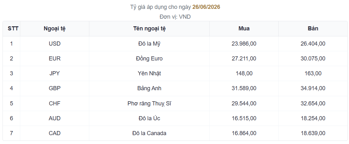Click the EUR sell rate 30.075,00
Image resolution: width=349 pixels, height=144 pixels.
(313, 59)
